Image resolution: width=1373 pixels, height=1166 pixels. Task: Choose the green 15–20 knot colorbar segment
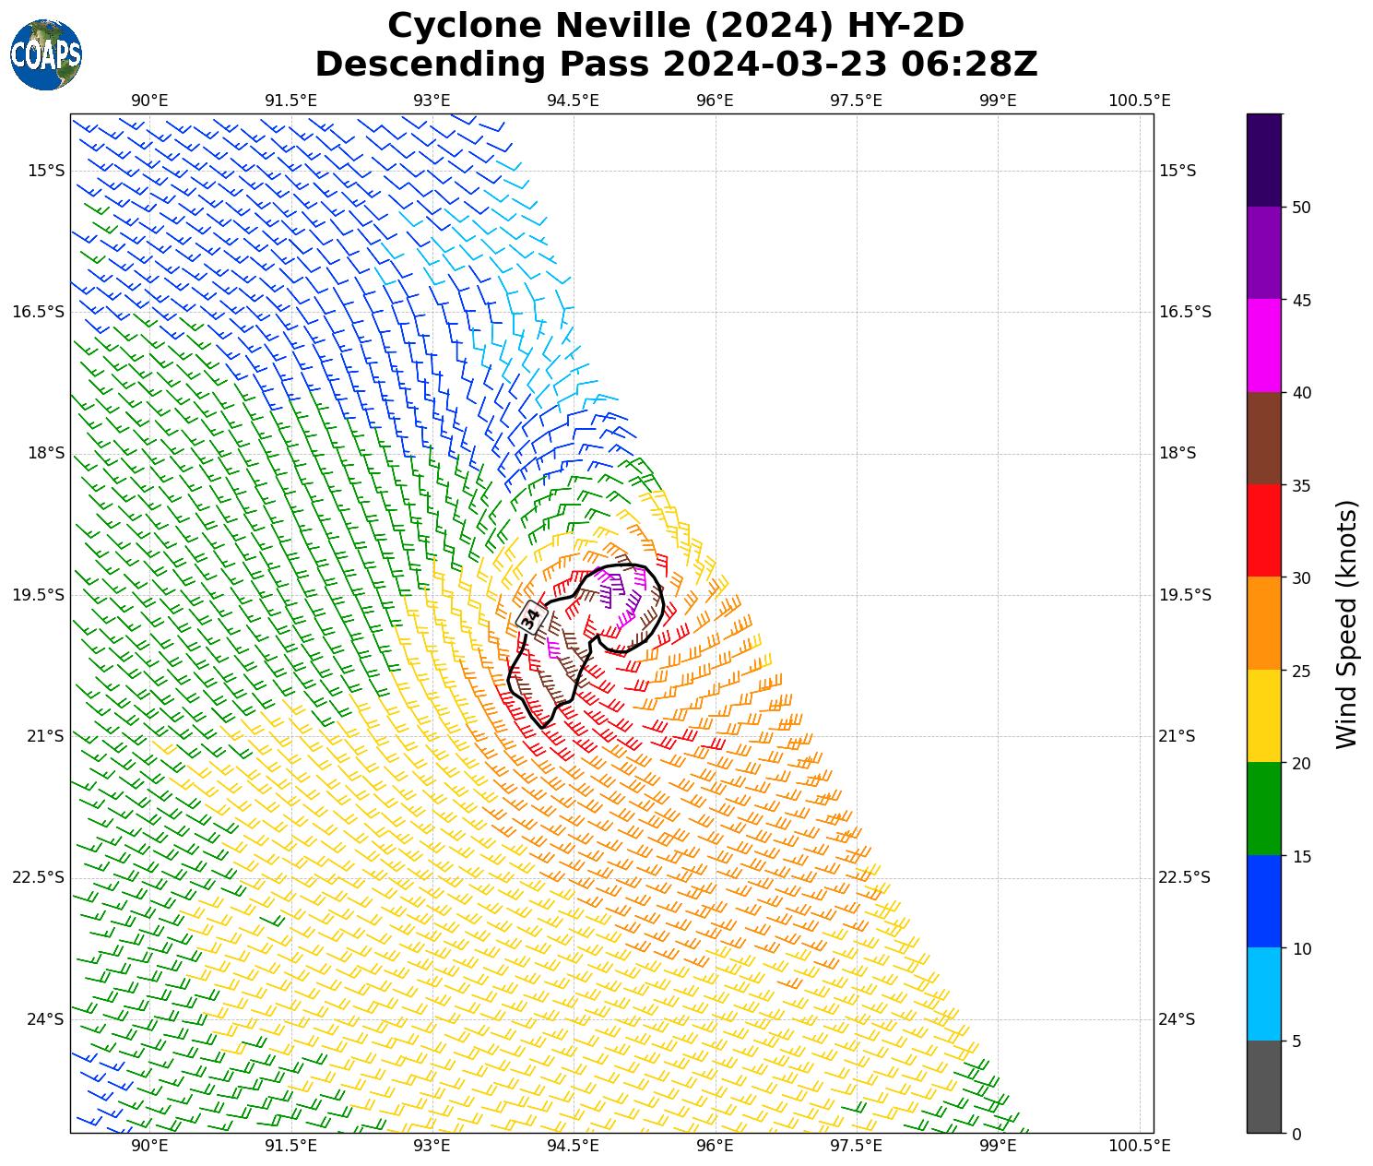tap(1263, 809)
